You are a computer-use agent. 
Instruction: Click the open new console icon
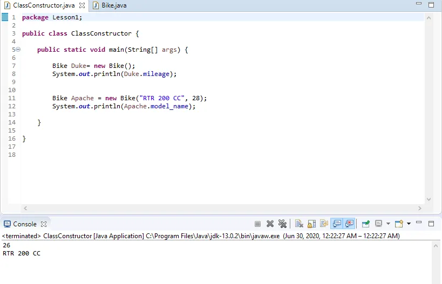399,224
